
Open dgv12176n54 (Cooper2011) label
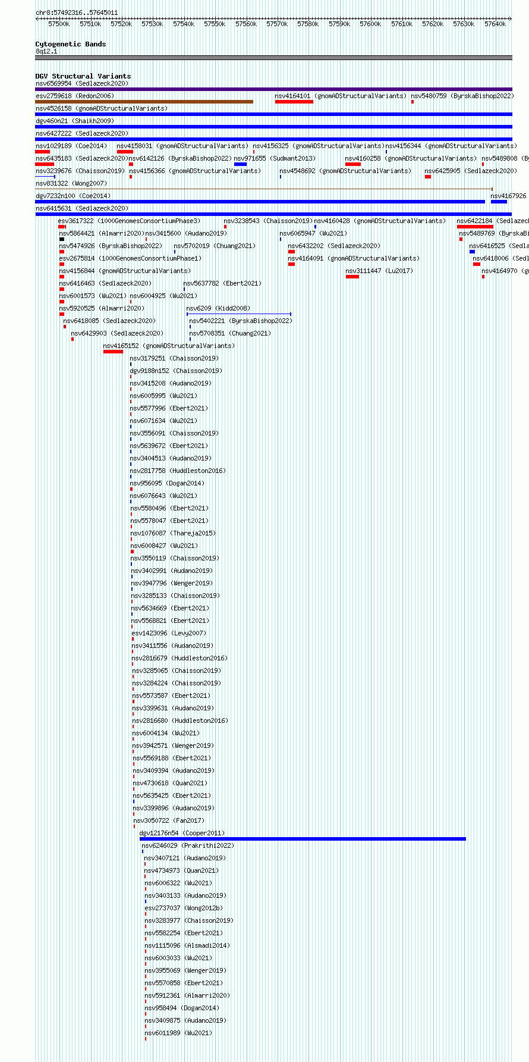(x=182, y=833)
